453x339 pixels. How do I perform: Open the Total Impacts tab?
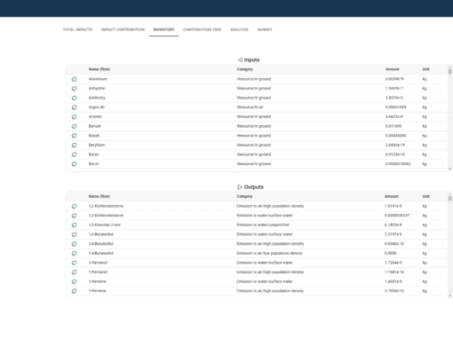coord(77,29)
